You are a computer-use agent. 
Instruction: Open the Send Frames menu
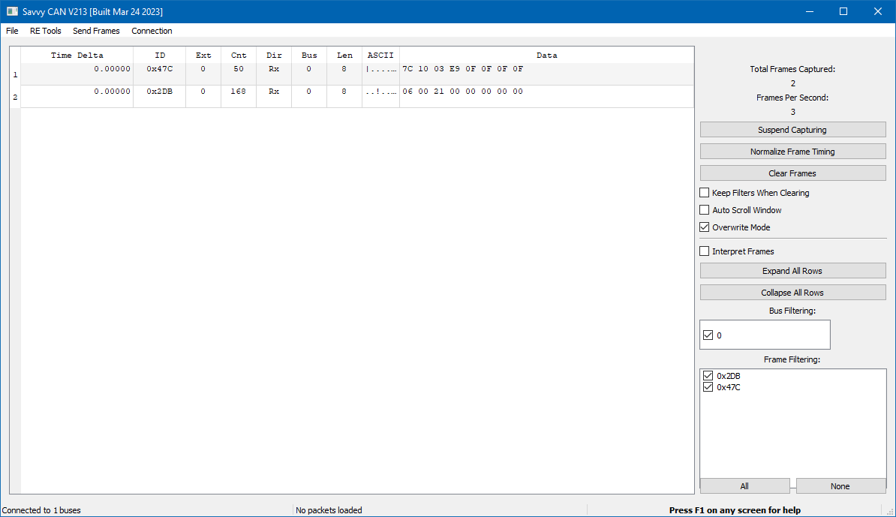pos(96,31)
